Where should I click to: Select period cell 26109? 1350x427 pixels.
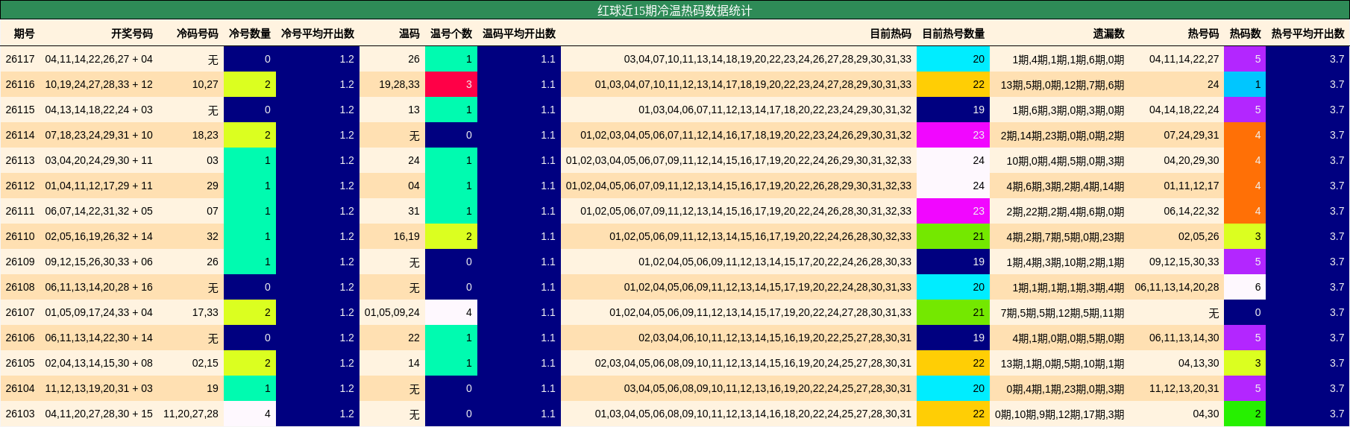[20, 262]
